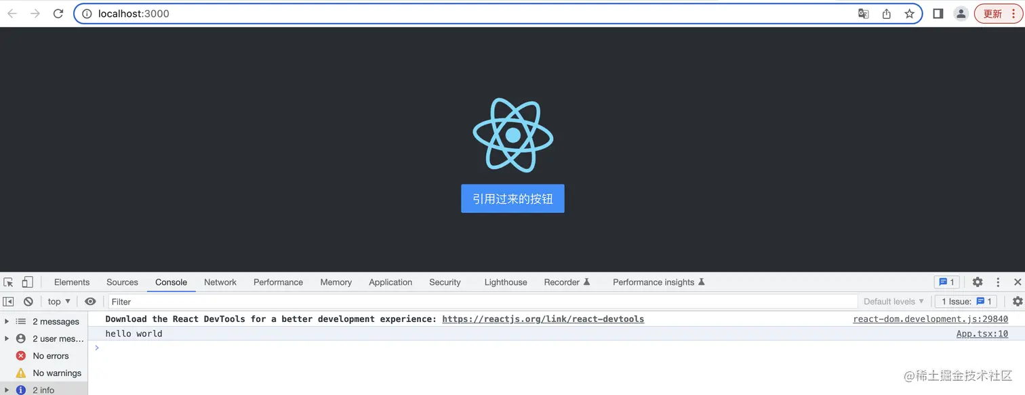Image resolution: width=1025 pixels, height=395 pixels.
Task: Open console settings gear icon
Action: pyautogui.click(x=1017, y=302)
